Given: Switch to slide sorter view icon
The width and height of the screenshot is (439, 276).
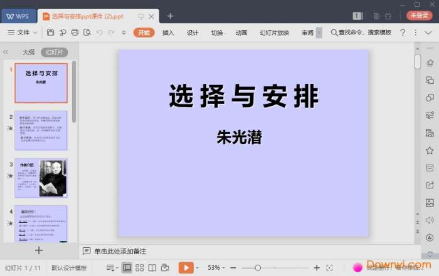Looking at the screenshot, I should (139, 268).
